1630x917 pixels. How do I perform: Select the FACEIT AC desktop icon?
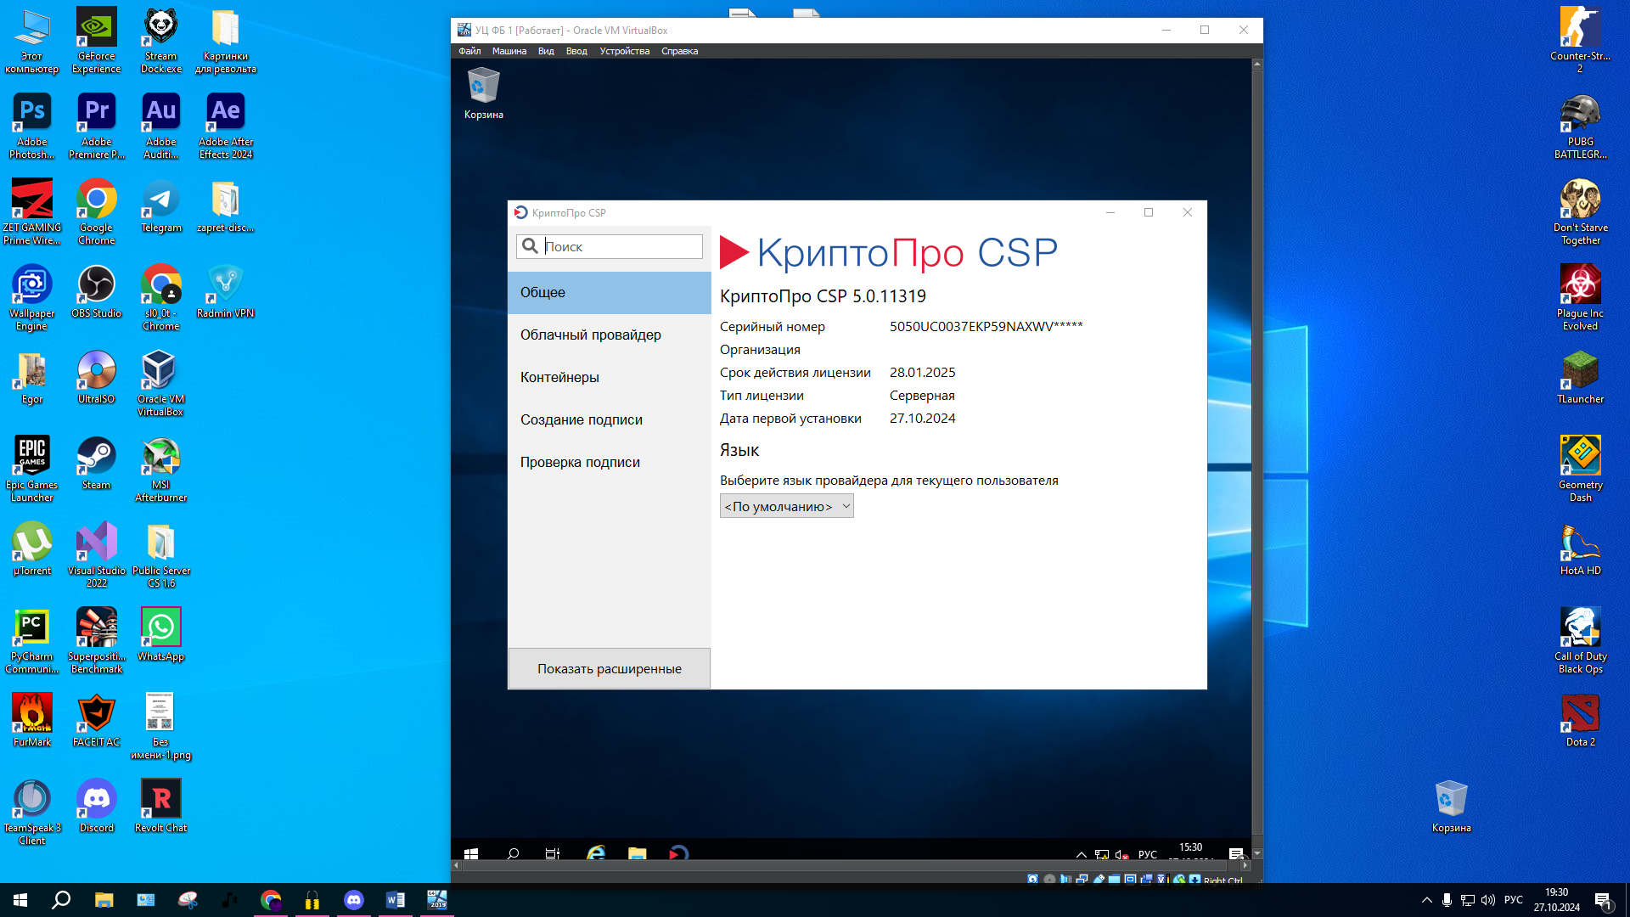(x=97, y=720)
